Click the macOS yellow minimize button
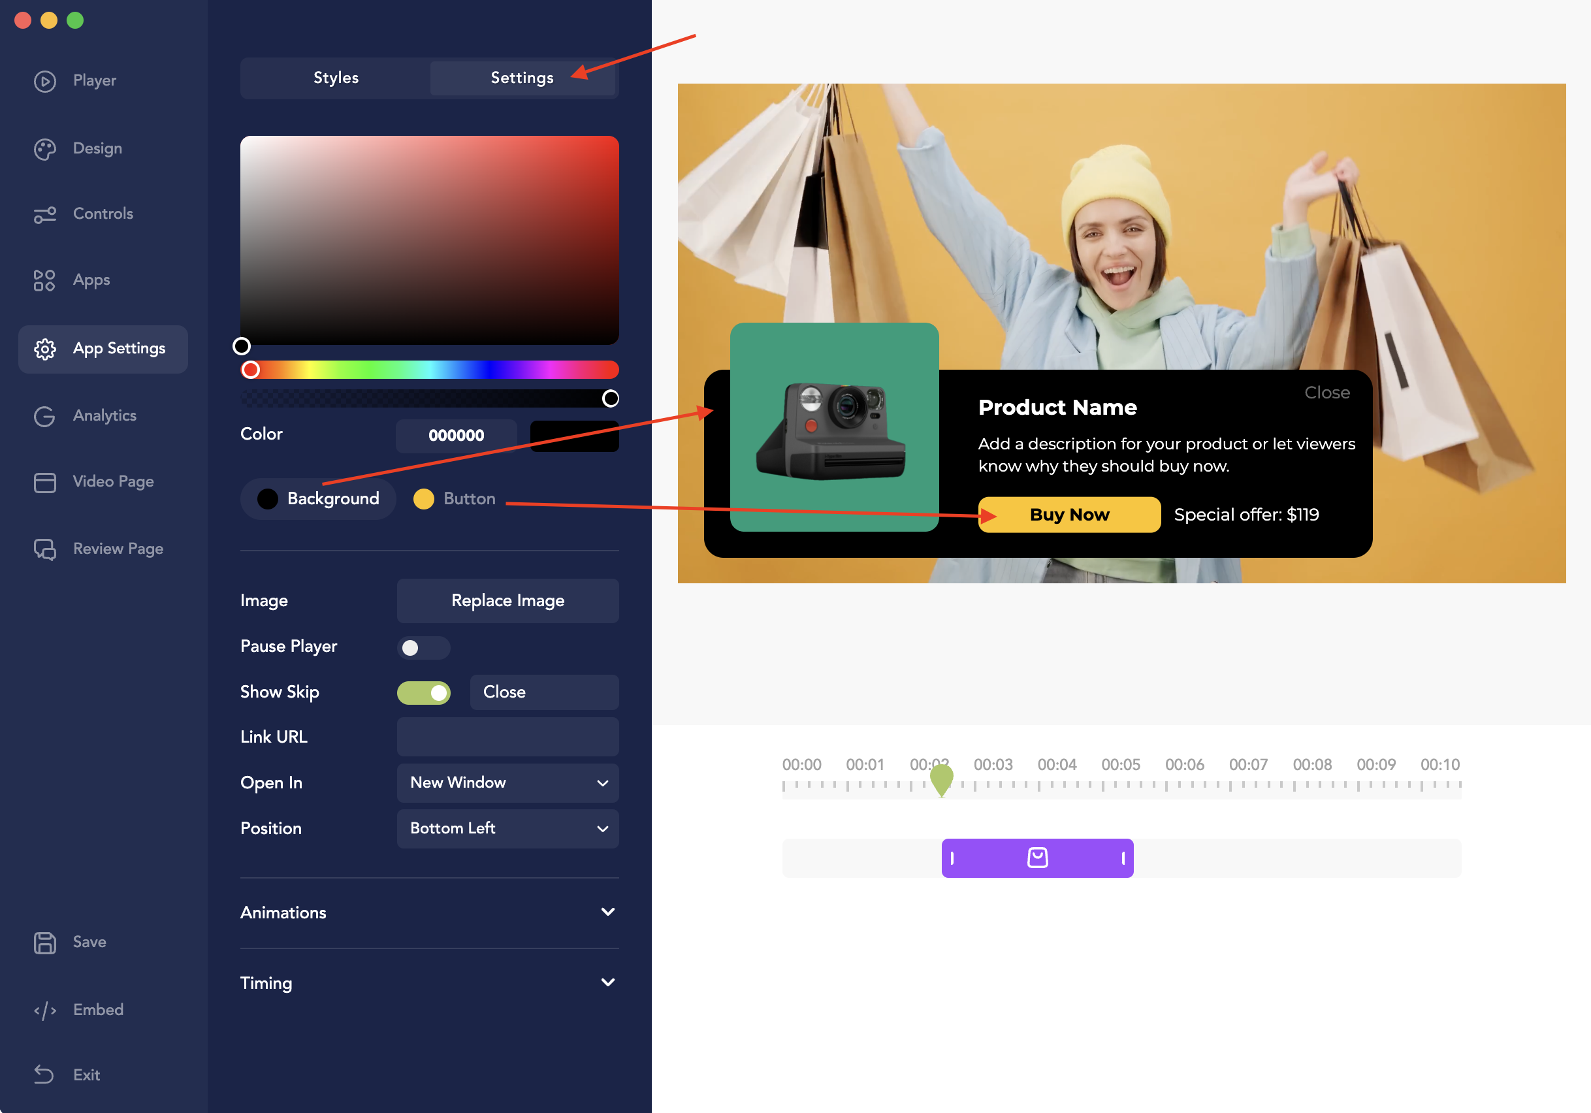Viewport: 1591px width, 1113px height. pos(49,21)
